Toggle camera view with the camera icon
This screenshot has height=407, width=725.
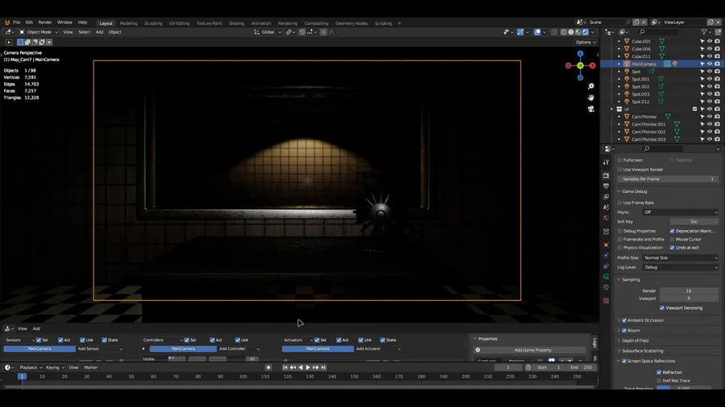pos(590,109)
